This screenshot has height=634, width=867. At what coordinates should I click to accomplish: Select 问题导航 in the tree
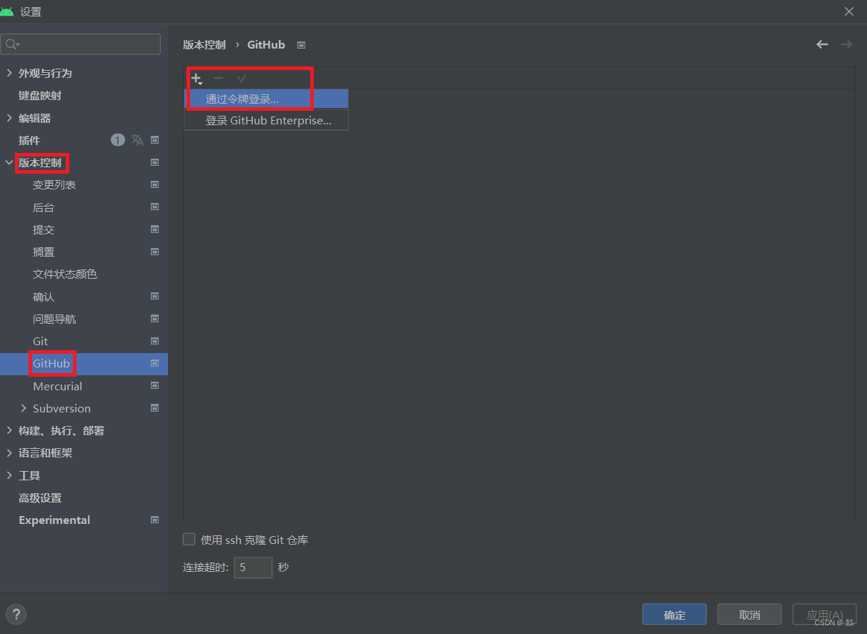pos(54,319)
